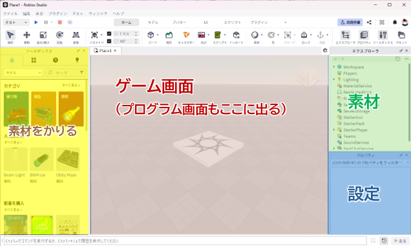This screenshot has height=246, width=411.
Task: Click the Import (インポート) icon
Action: [x=236, y=35]
